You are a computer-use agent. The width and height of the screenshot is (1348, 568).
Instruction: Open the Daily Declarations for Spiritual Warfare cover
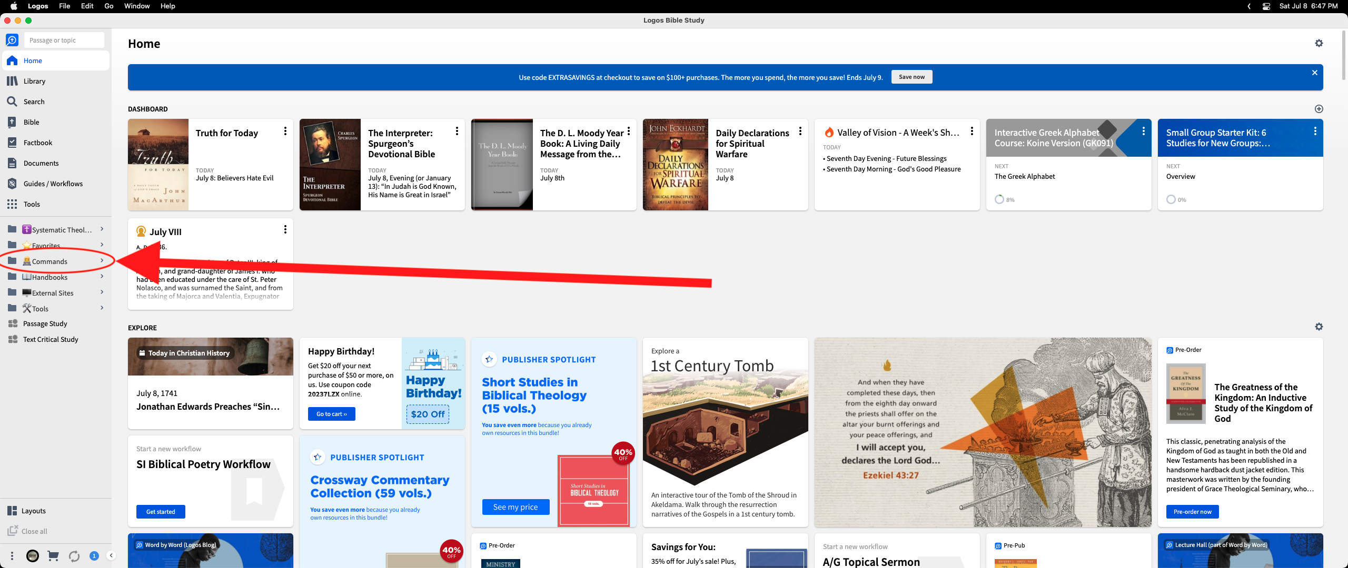pos(676,165)
